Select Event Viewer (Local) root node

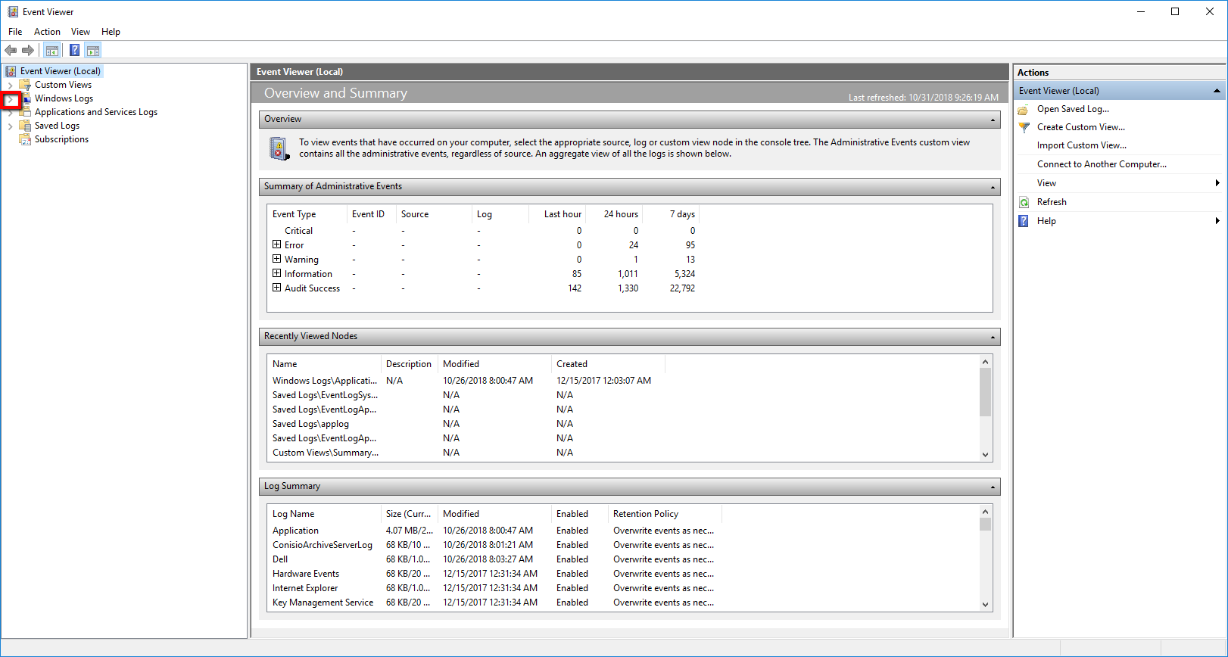pyautogui.click(x=61, y=71)
